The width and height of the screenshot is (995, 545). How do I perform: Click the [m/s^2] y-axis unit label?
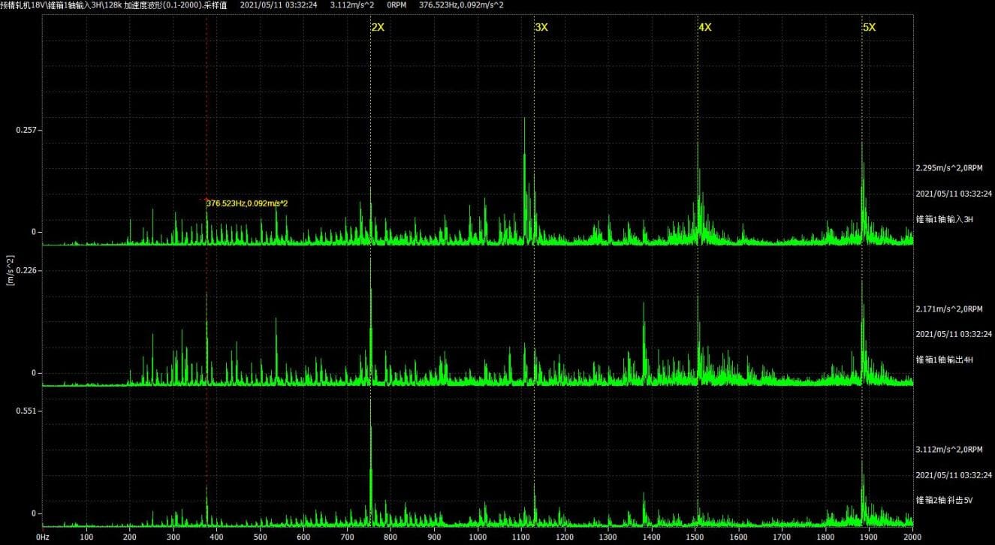[x=10, y=271]
